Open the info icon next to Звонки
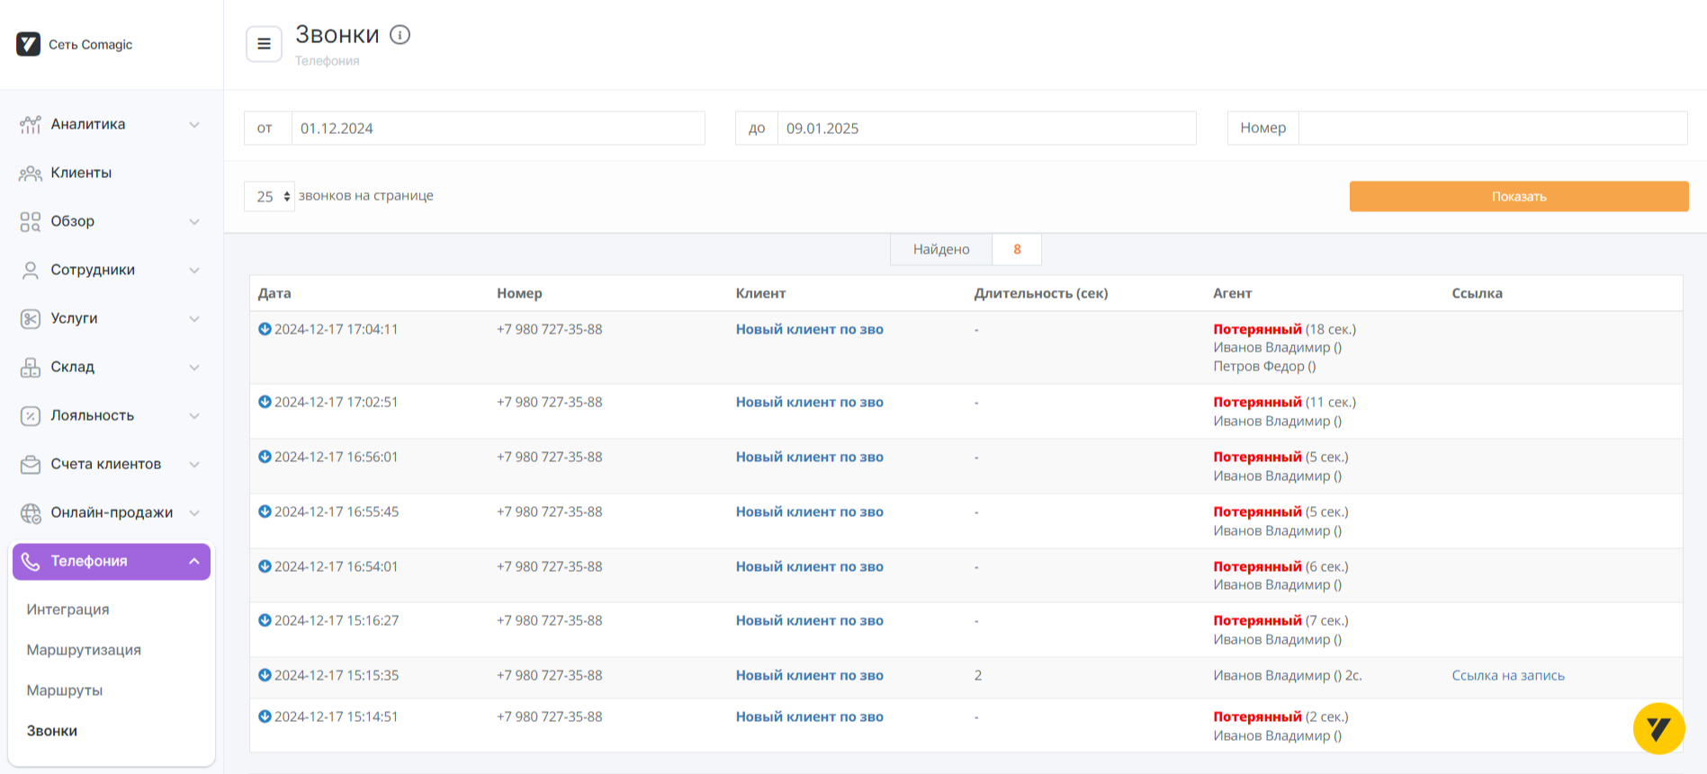 point(400,34)
